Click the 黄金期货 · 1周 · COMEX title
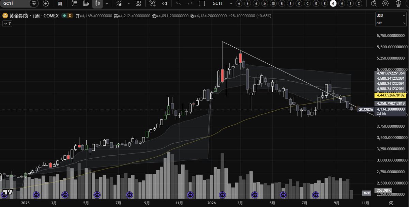 point(34,16)
